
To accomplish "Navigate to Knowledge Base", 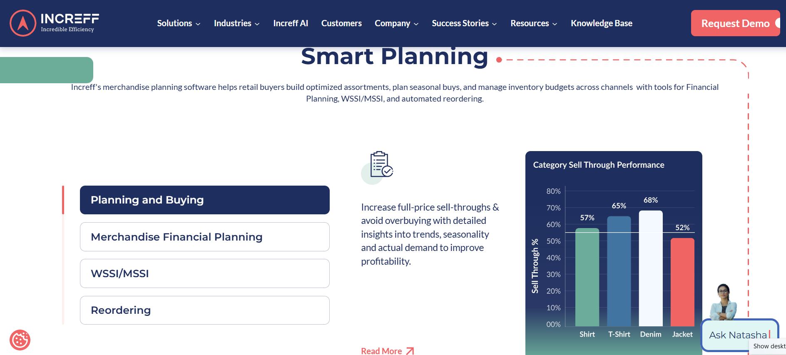I will click(x=601, y=24).
